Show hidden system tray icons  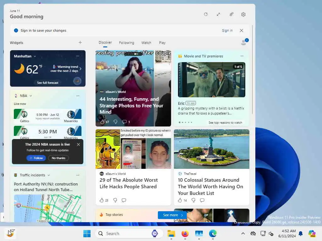[243, 233]
